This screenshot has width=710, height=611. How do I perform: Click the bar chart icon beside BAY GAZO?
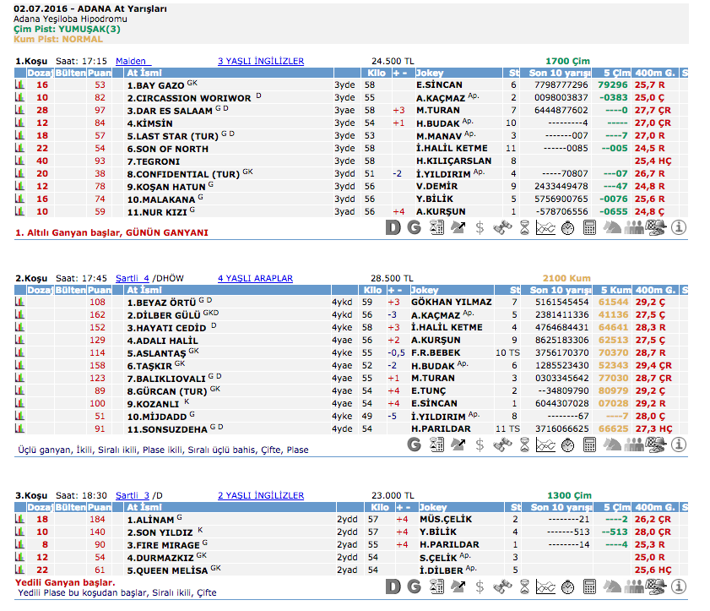pos(19,85)
